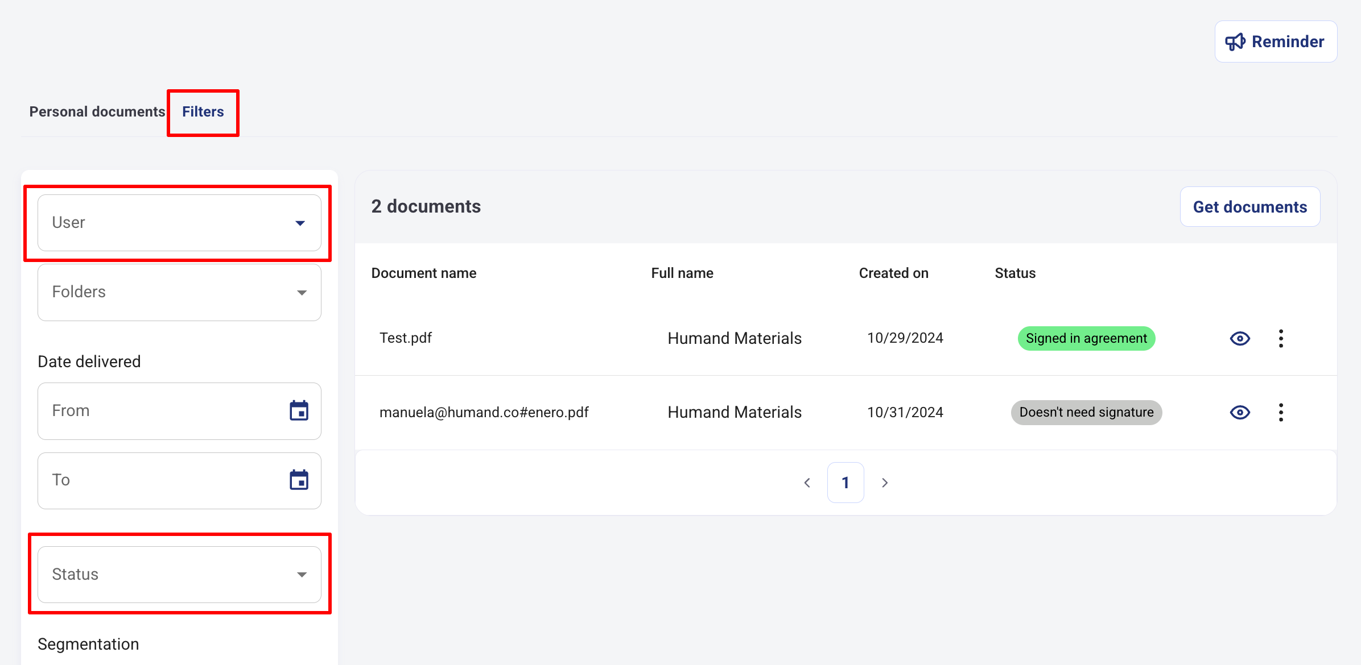Click the megaphone Reminder icon

coord(1235,41)
